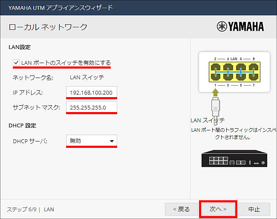The image size is (277, 219).
Task: Click the LAN port diagram image
Action: click(234, 72)
